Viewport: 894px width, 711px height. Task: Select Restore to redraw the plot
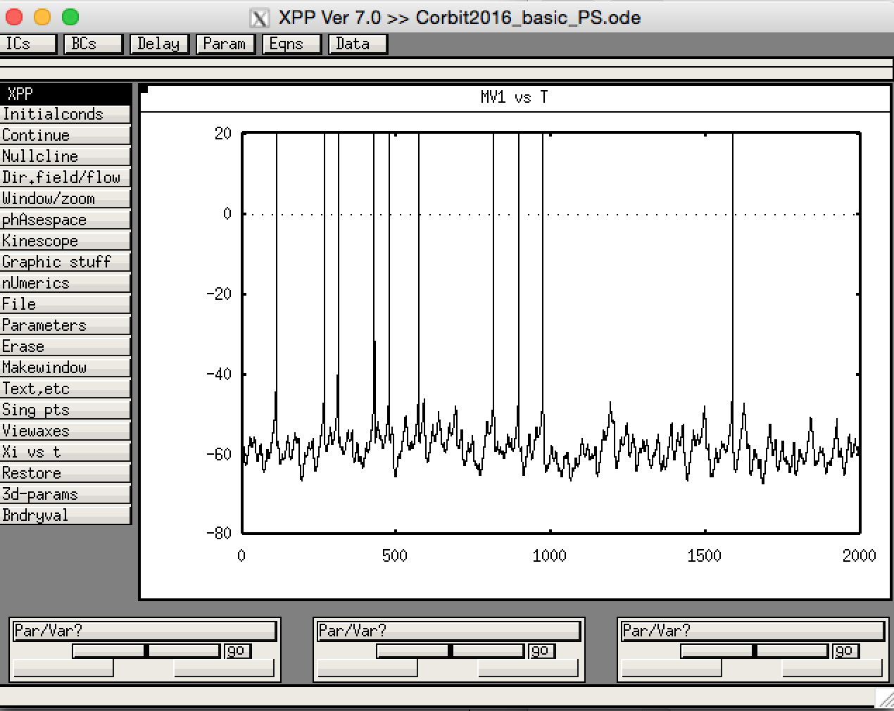[65, 473]
